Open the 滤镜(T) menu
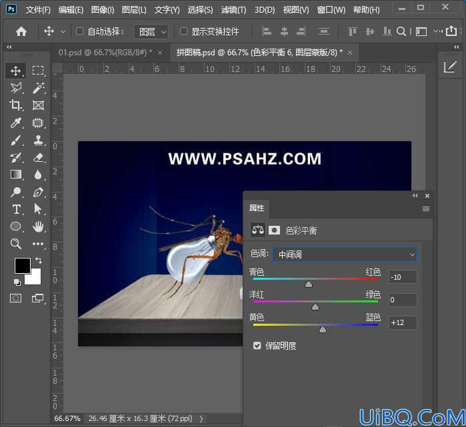466x427 pixels. point(233,10)
